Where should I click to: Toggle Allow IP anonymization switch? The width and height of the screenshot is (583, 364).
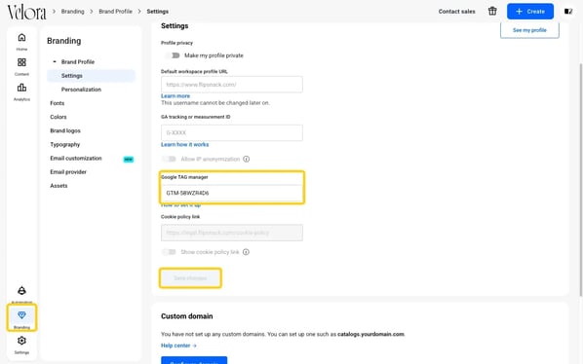[169, 159]
